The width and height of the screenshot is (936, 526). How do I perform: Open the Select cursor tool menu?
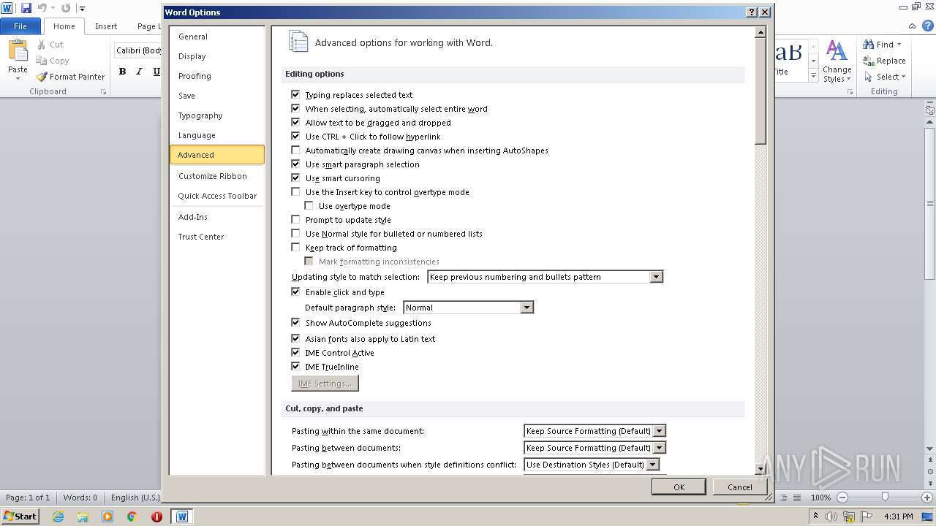(885, 77)
